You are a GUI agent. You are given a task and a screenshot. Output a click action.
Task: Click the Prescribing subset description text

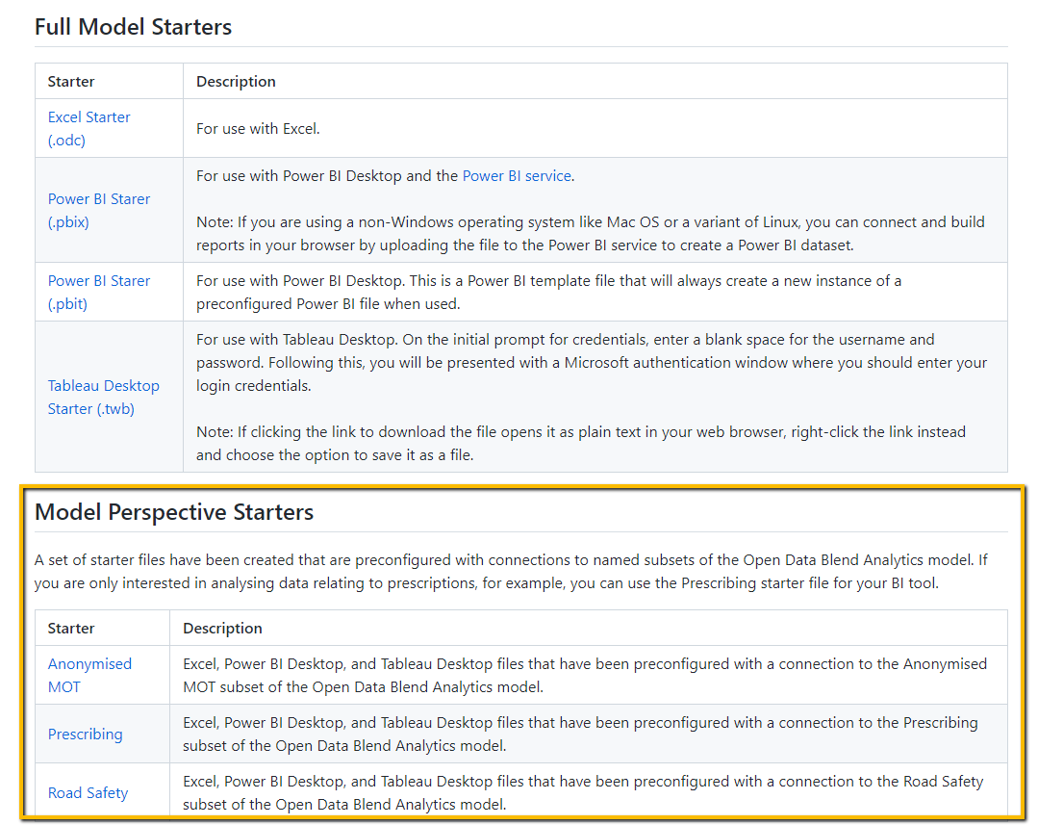580,735
